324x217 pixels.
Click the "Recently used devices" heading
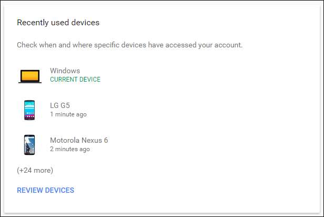58,23
